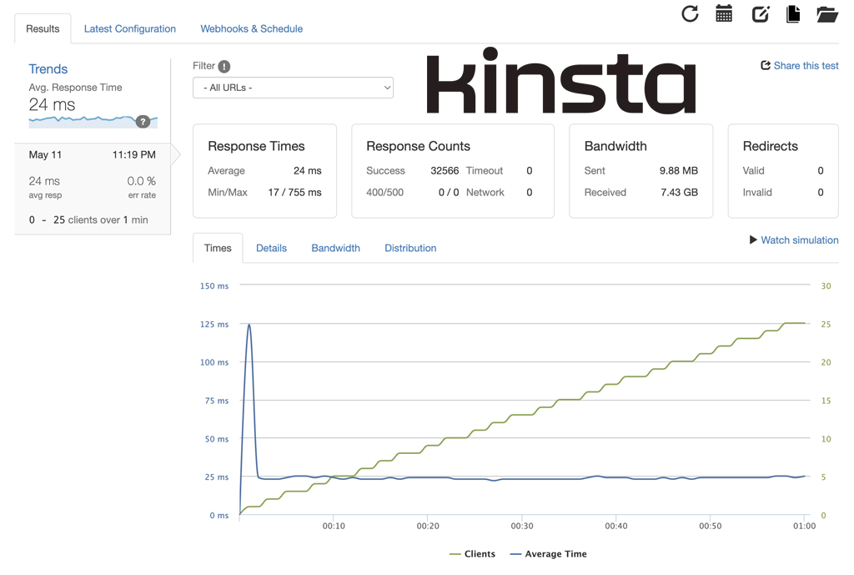
Task: Click the 00:30 time axis label
Action: tap(522, 526)
